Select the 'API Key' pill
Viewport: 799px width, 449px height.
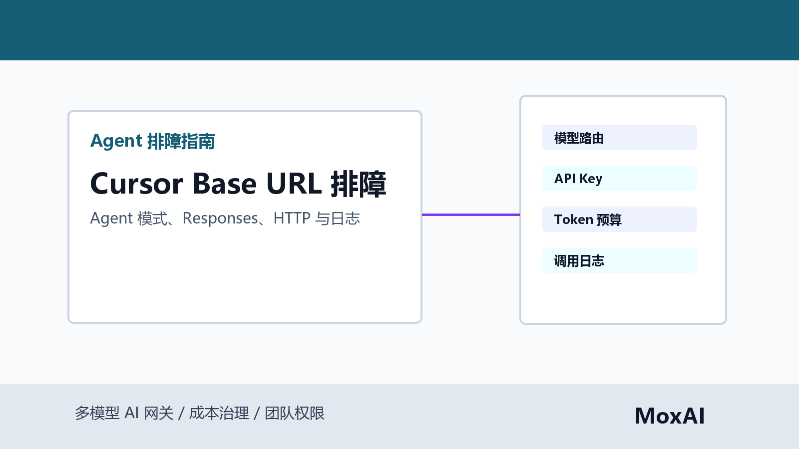pyautogui.click(x=619, y=179)
